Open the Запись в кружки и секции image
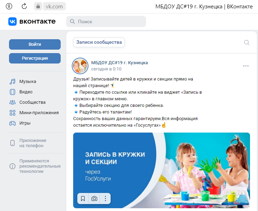258x211 pixels. [162, 170]
